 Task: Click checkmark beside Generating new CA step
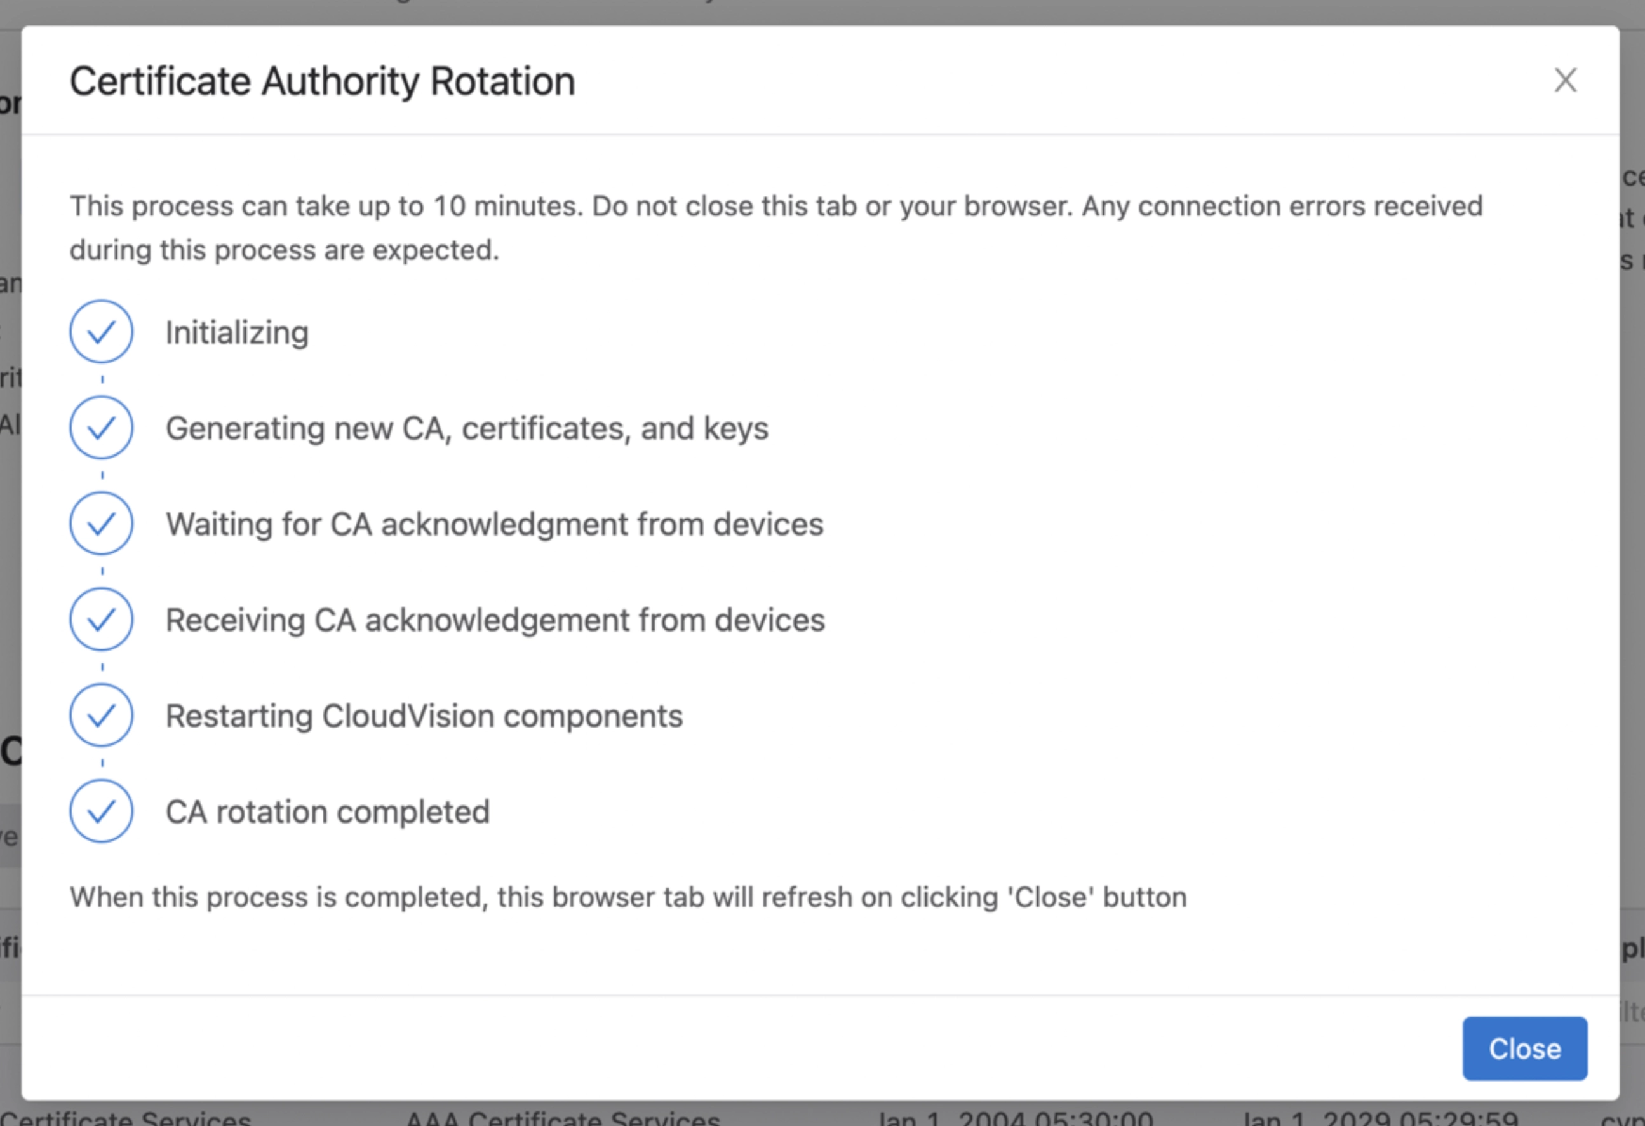tap(101, 428)
